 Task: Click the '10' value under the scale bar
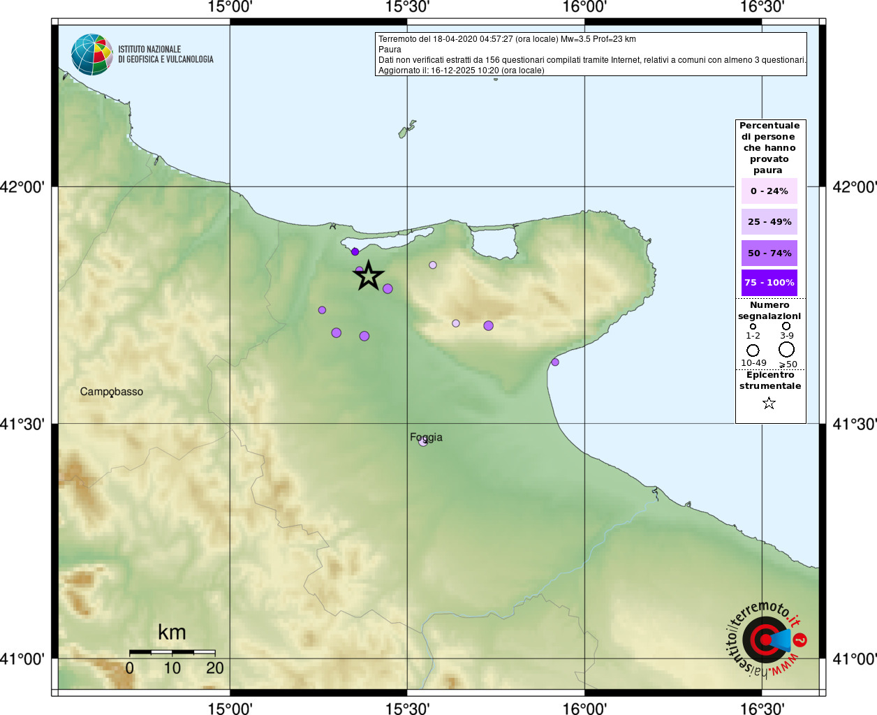tap(172, 668)
